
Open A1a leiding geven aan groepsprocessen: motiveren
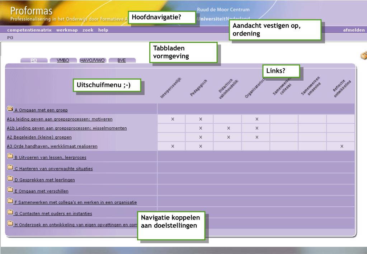pyautogui.click(x=60, y=119)
